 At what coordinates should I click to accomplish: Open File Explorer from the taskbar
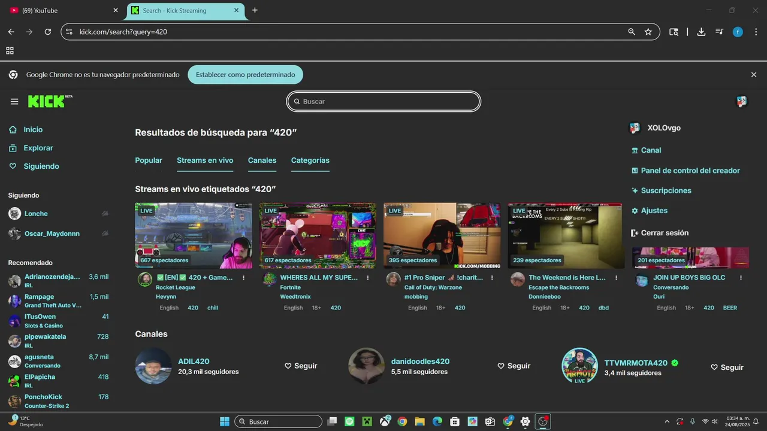pyautogui.click(x=419, y=421)
